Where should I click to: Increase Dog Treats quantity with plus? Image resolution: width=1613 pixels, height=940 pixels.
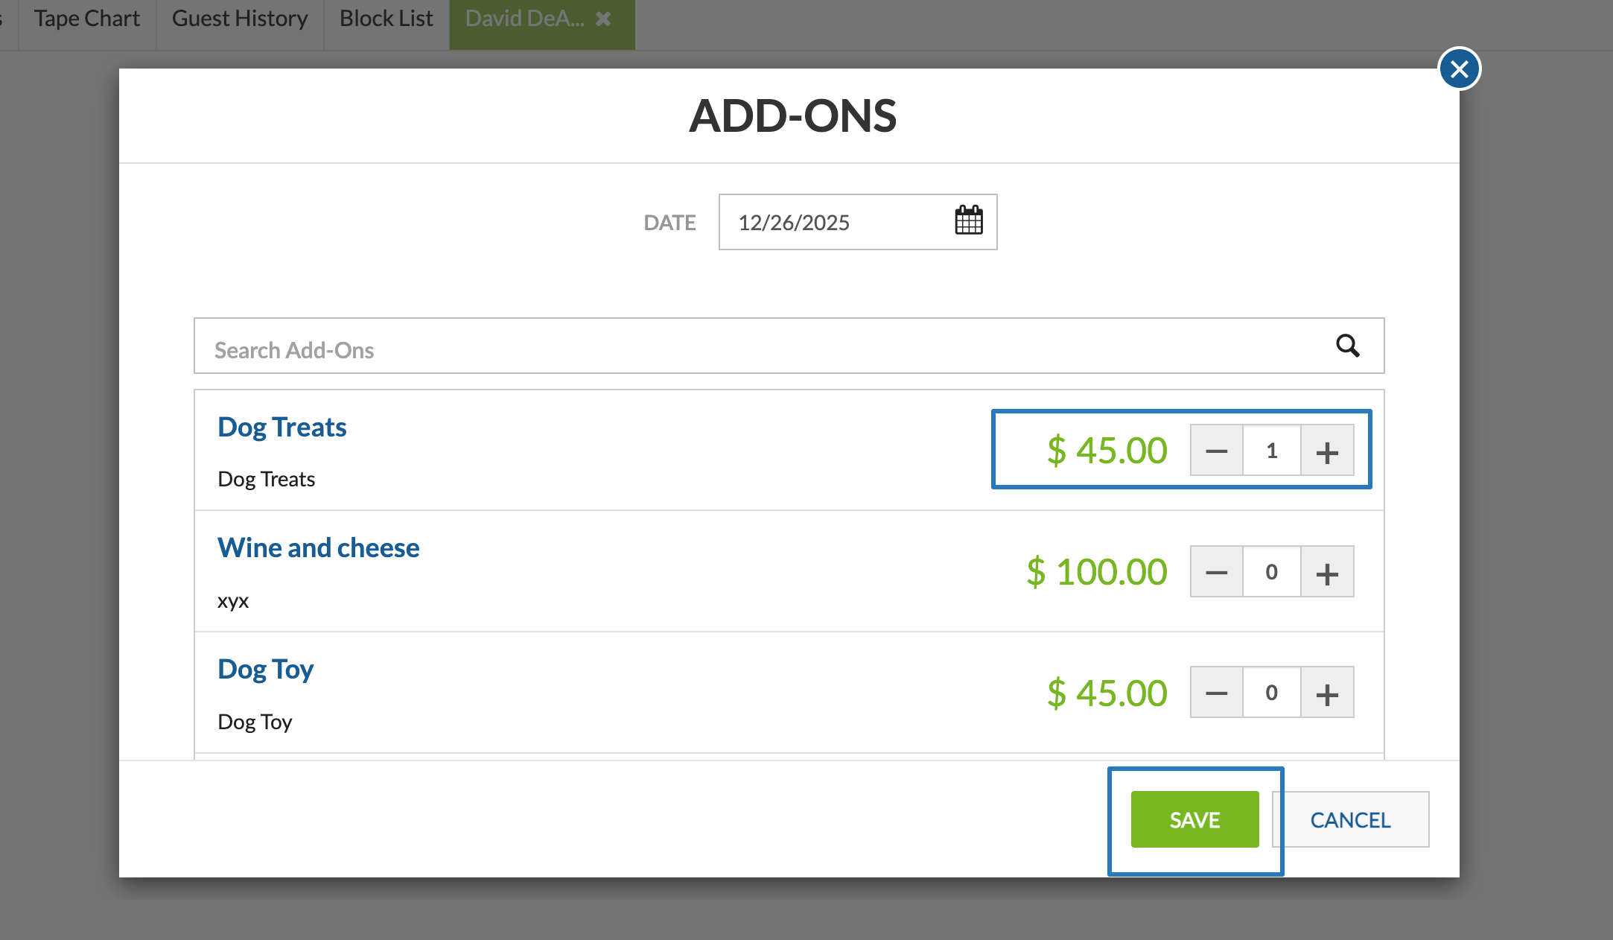(1326, 451)
